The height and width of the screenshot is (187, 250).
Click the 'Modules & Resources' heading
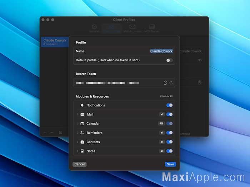(92, 96)
